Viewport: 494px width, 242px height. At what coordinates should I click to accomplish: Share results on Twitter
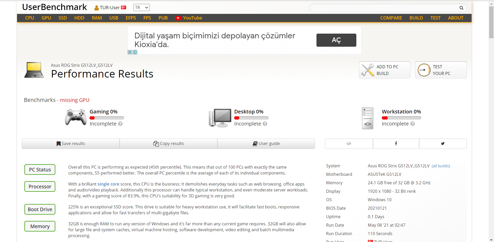[443, 144]
